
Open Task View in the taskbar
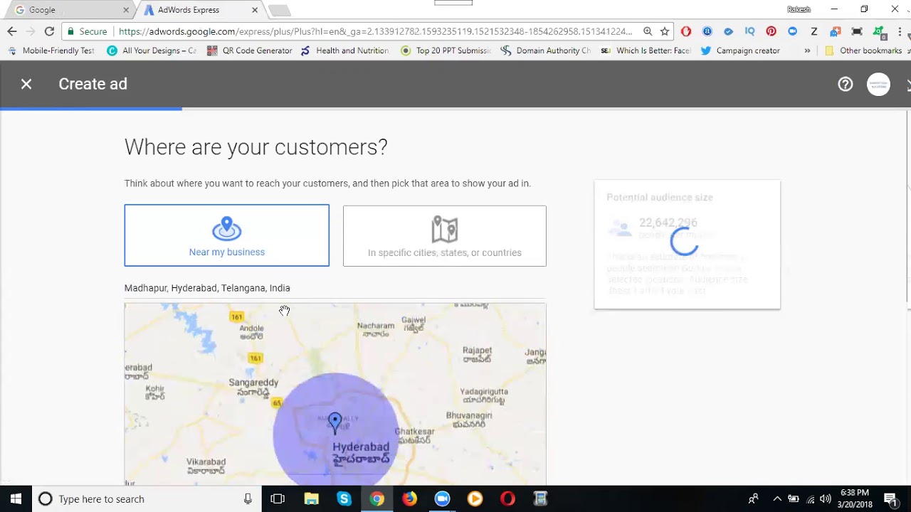point(278,498)
